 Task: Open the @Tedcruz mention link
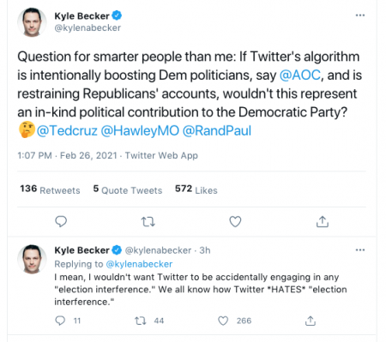pos(67,130)
